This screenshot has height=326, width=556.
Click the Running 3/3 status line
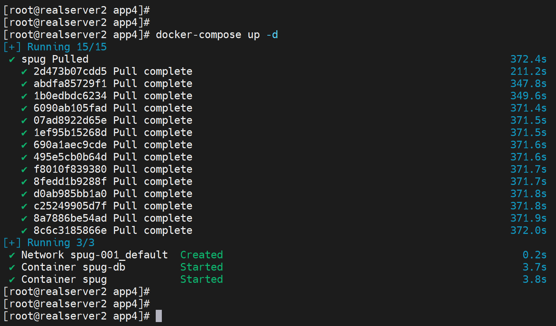point(49,243)
